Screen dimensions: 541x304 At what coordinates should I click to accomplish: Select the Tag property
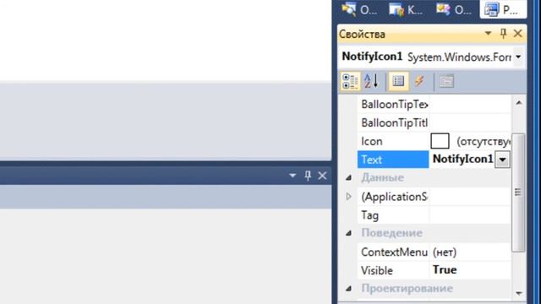pyautogui.click(x=393, y=215)
